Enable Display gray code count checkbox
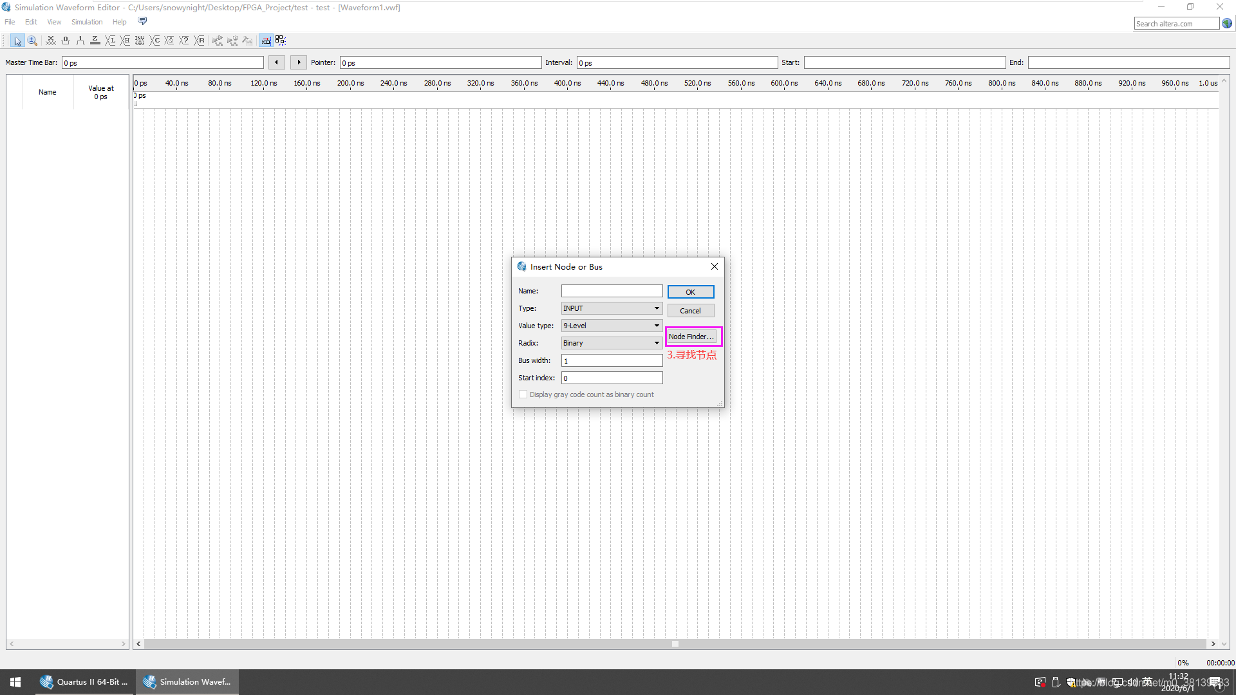The image size is (1236, 695). coord(523,394)
